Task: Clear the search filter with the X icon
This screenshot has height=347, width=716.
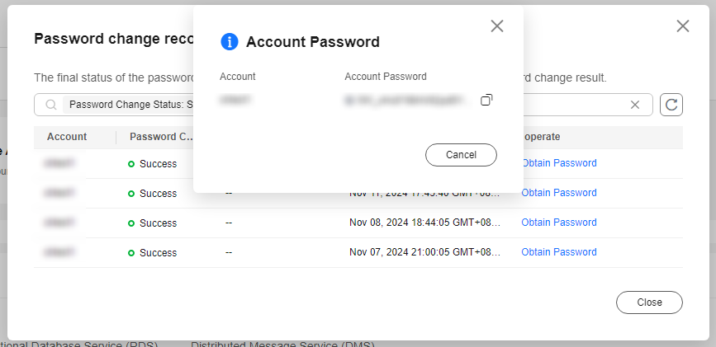Action: click(x=635, y=105)
